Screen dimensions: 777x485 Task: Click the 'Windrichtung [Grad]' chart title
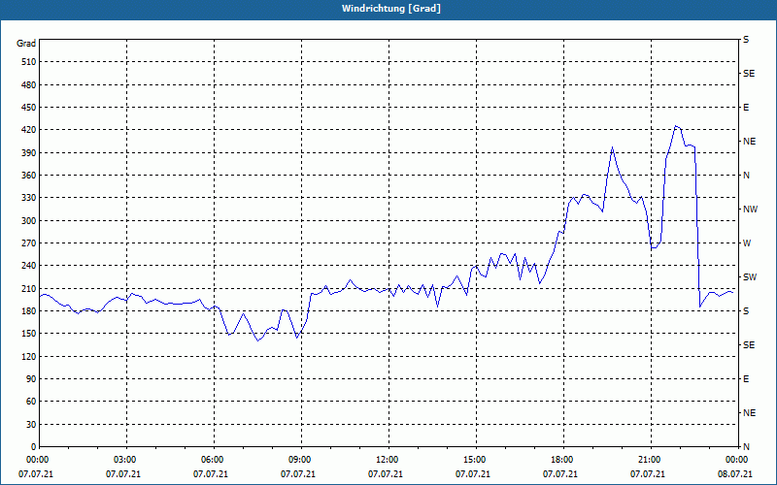pyautogui.click(x=391, y=9)
